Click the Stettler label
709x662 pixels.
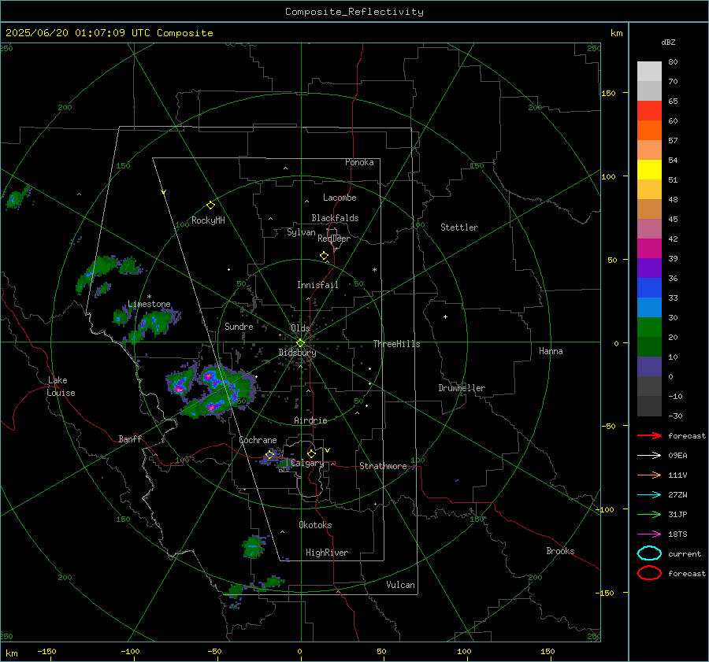tap(459, 227)
